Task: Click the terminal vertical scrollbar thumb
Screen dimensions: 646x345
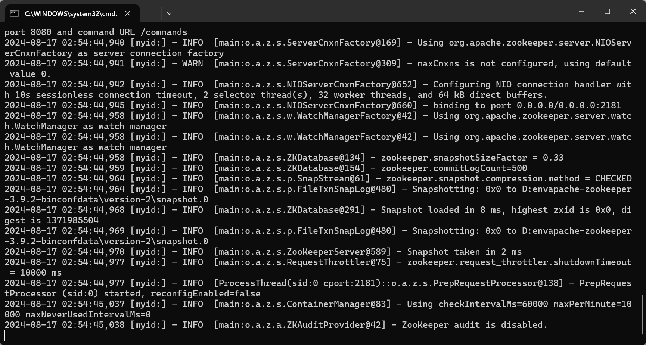Action: tap(643, 314)
